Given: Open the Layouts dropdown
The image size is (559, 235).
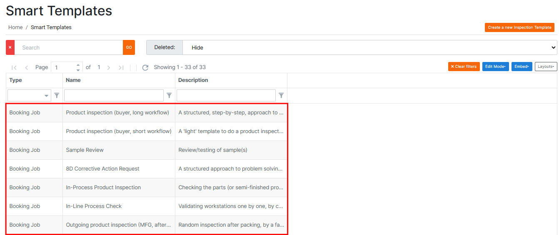Looking at the screenshot, I should coord(546,67).
